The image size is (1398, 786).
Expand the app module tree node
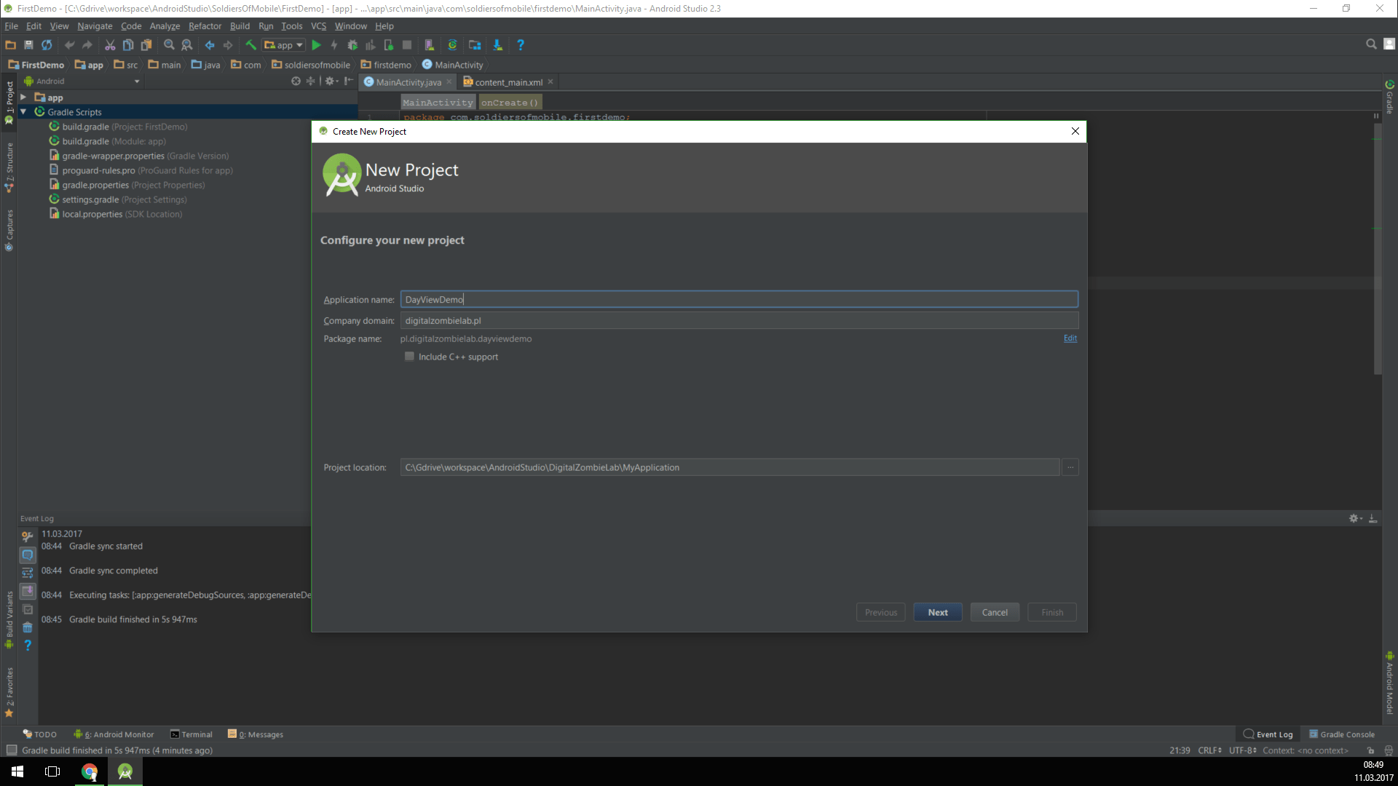point(23,97)
